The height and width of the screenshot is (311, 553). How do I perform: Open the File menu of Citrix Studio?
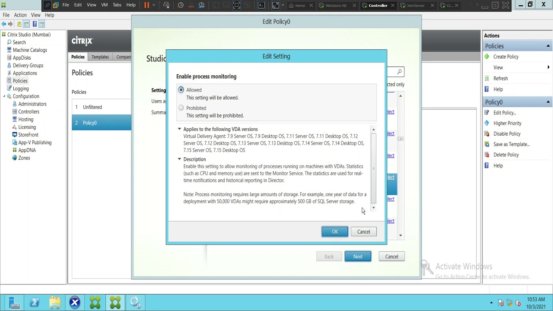click(6, 15)
